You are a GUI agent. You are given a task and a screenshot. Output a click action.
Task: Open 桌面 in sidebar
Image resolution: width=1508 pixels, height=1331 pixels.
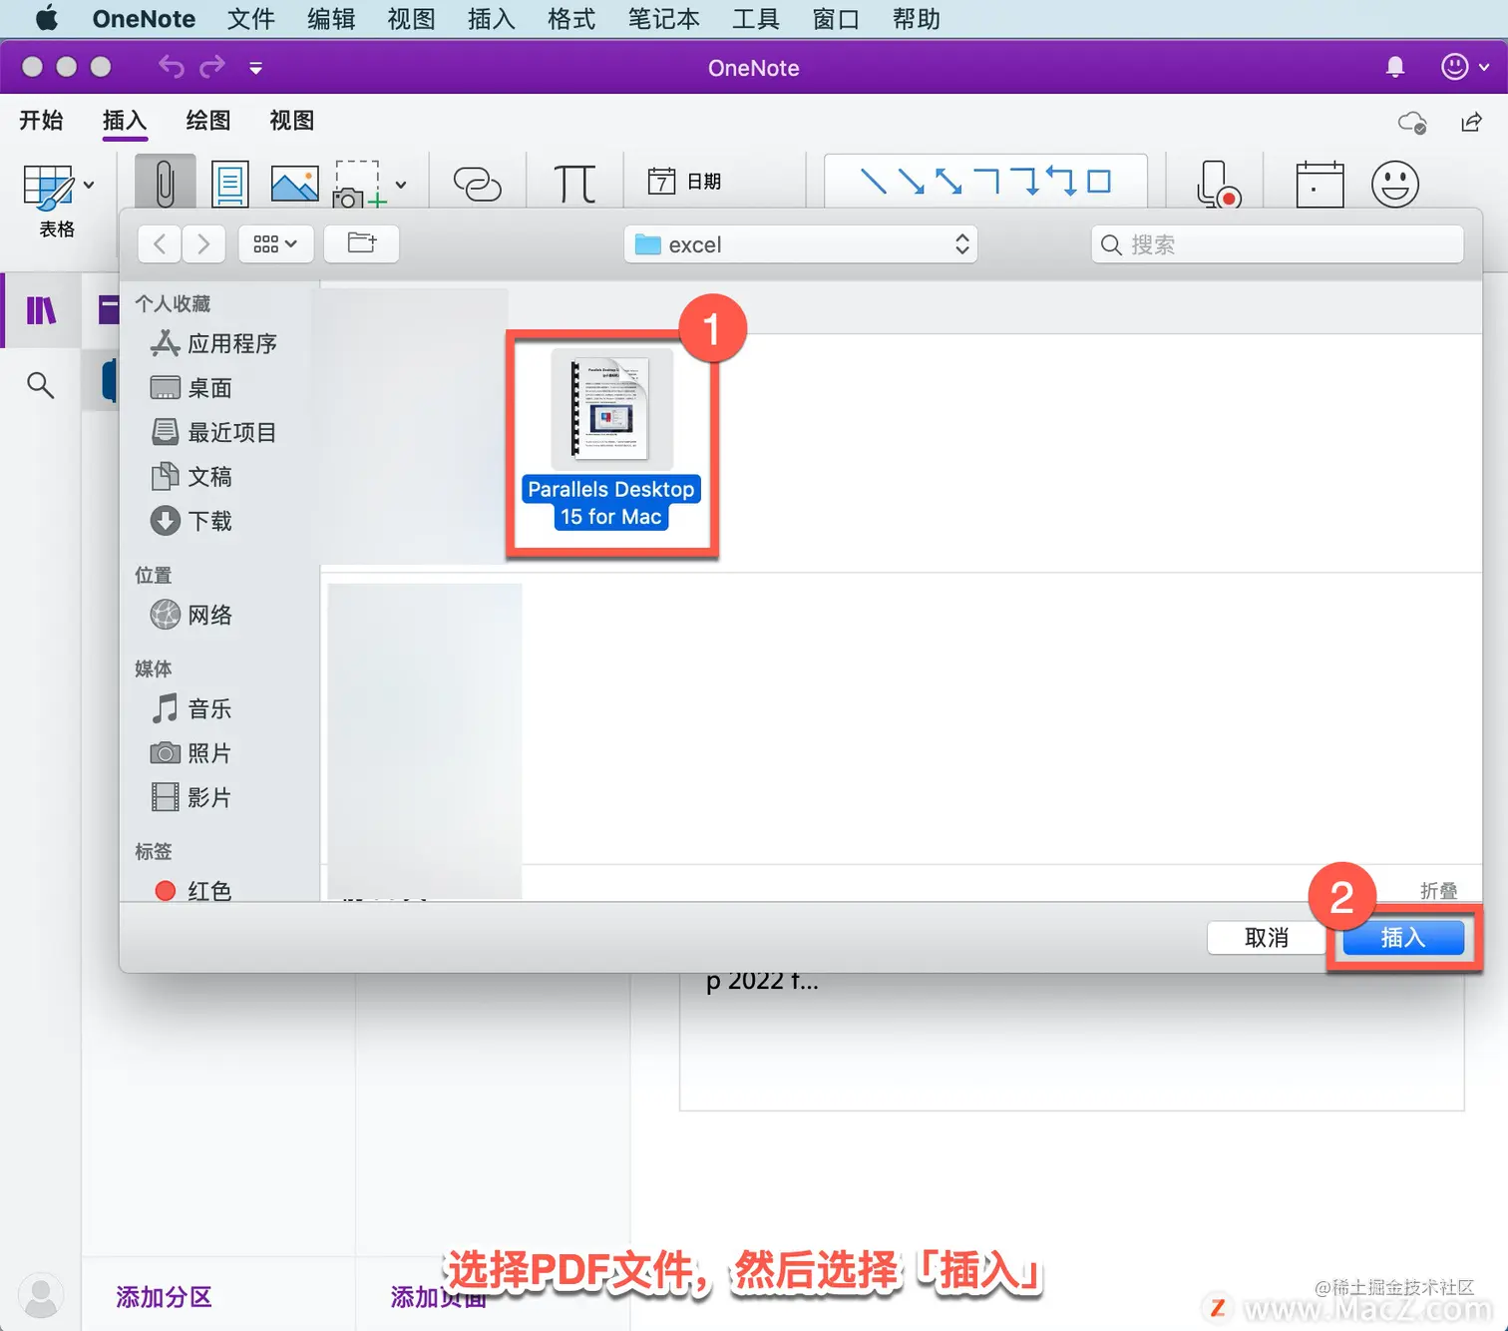(191, 388)
